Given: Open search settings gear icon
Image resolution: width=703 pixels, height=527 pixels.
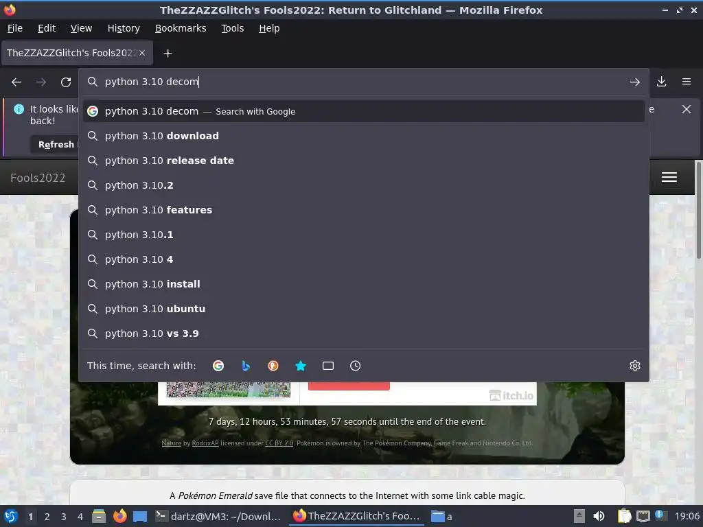Looking at the screenshot, I should [x=635, y=366].
